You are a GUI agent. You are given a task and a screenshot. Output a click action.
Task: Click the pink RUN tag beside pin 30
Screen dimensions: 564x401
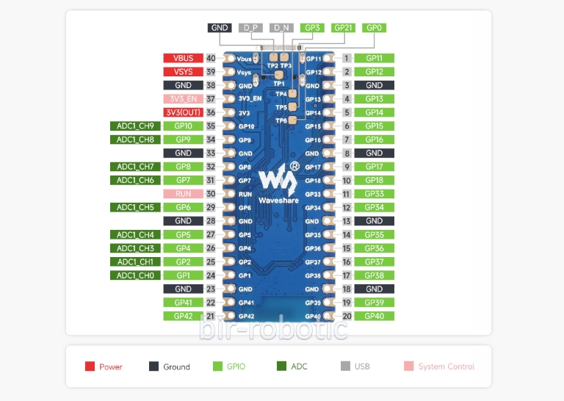pyautogui.click(x=183, y=194)
